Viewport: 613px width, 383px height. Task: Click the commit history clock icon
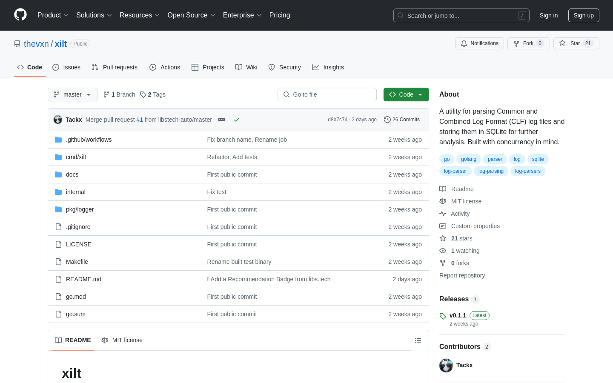pos(387,120)
